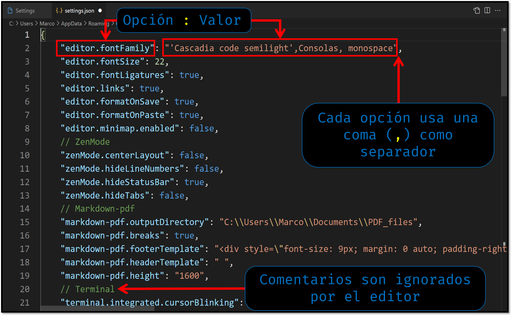
Task: Click the "1600" height value
Action: 189,276
